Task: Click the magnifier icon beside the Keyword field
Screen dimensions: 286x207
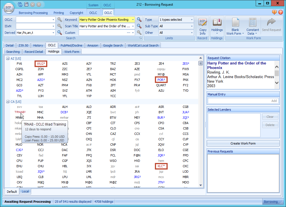Action: (139, 20)
